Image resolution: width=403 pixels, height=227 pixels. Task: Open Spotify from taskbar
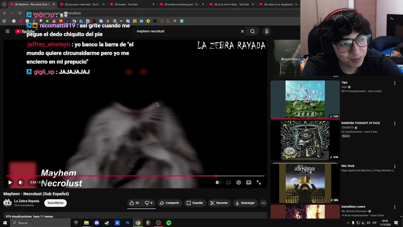pyautogui.click(x=169, y=223)
